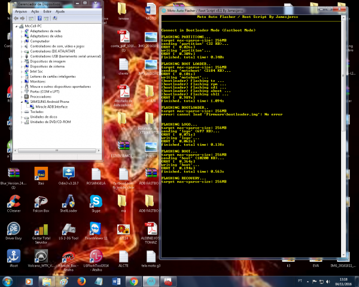359x287 pixels.
Task: Select the Falcon Box shortcut
Action: point(41,203)
